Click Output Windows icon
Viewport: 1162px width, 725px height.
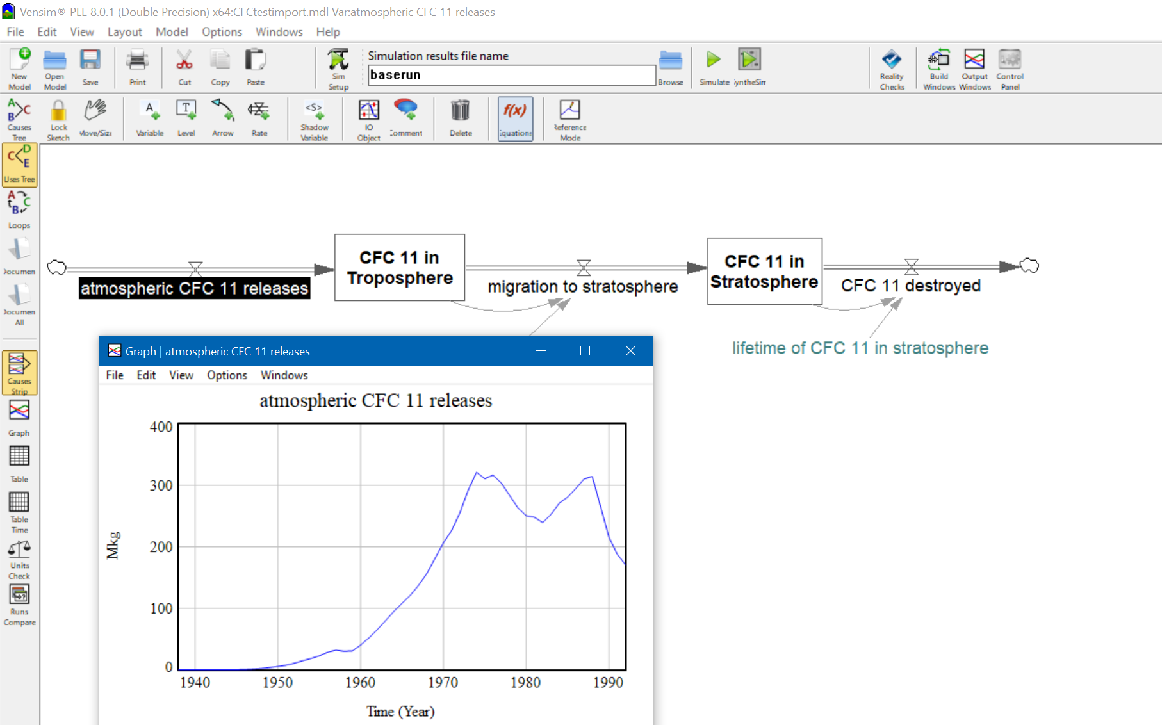[975, 69]
